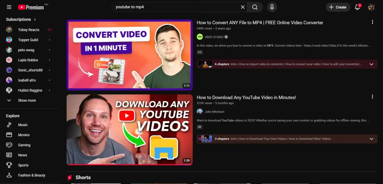Click the Music note icon
Image resolution: width=383 pixels, height=184 pixels.
9,125
